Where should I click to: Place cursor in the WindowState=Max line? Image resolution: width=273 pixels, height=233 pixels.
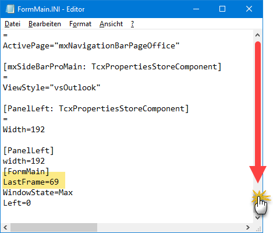click(x=38, y=193)
